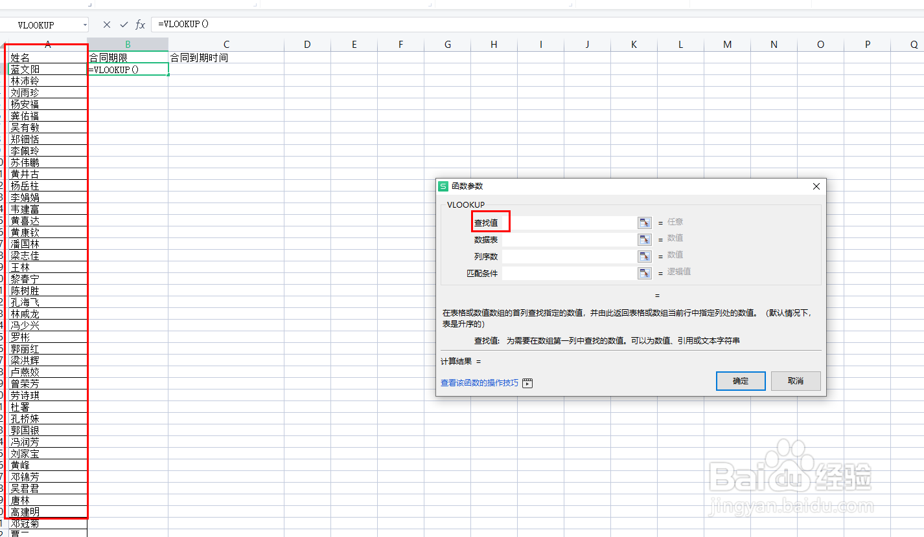Select column K header
Viewport: 924px width, 537px height.
[x=634, y=45]
